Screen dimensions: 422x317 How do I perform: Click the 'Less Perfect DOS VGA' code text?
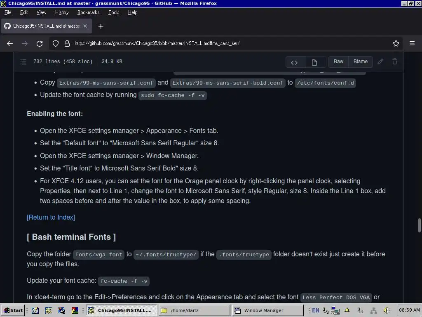(336, 297)
